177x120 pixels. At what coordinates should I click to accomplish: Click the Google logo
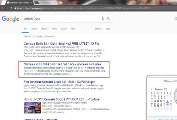tap(10, 19)
